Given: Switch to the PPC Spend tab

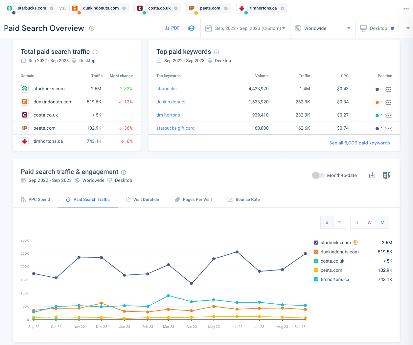Looking at the screenshot, I should tap(35, 200).
